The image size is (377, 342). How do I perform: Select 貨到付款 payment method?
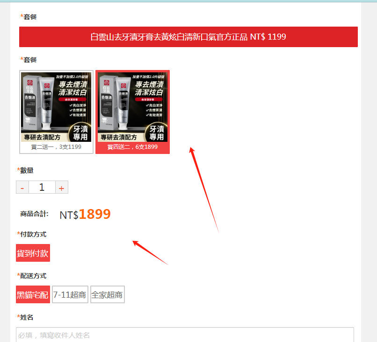tap(33, 253)
